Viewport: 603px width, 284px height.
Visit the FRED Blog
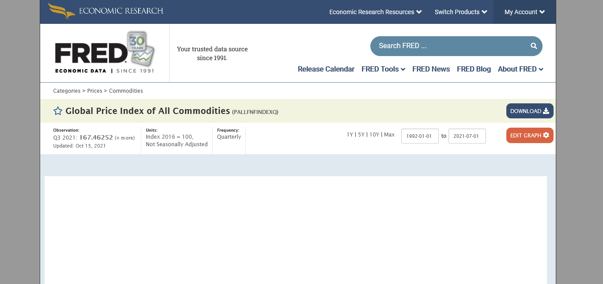[474, 69]
